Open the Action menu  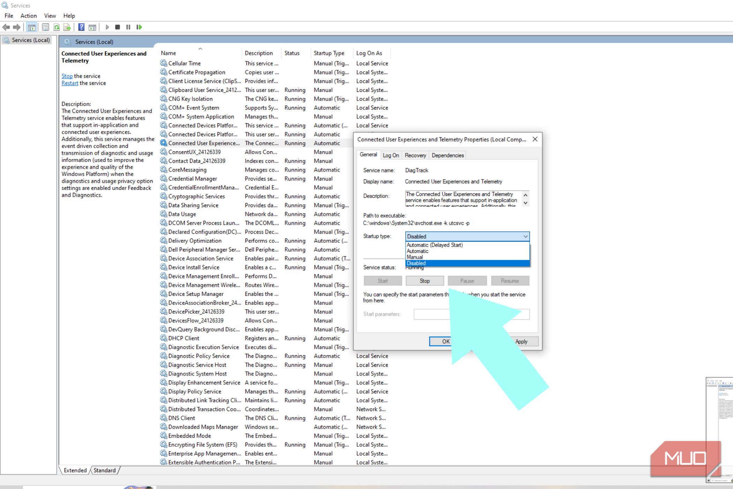click(29, 16)
